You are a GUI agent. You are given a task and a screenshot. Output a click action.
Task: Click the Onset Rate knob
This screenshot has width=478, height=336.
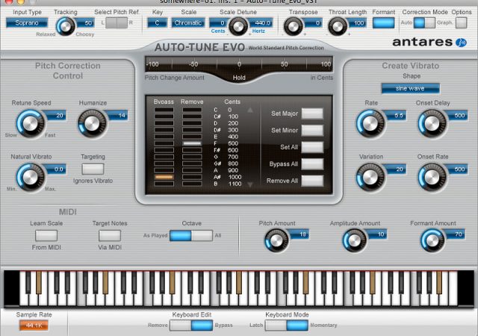pyautogui.click(x=432, y=177)
